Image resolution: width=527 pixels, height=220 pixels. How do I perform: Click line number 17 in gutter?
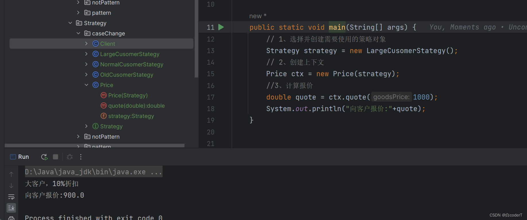211,97
